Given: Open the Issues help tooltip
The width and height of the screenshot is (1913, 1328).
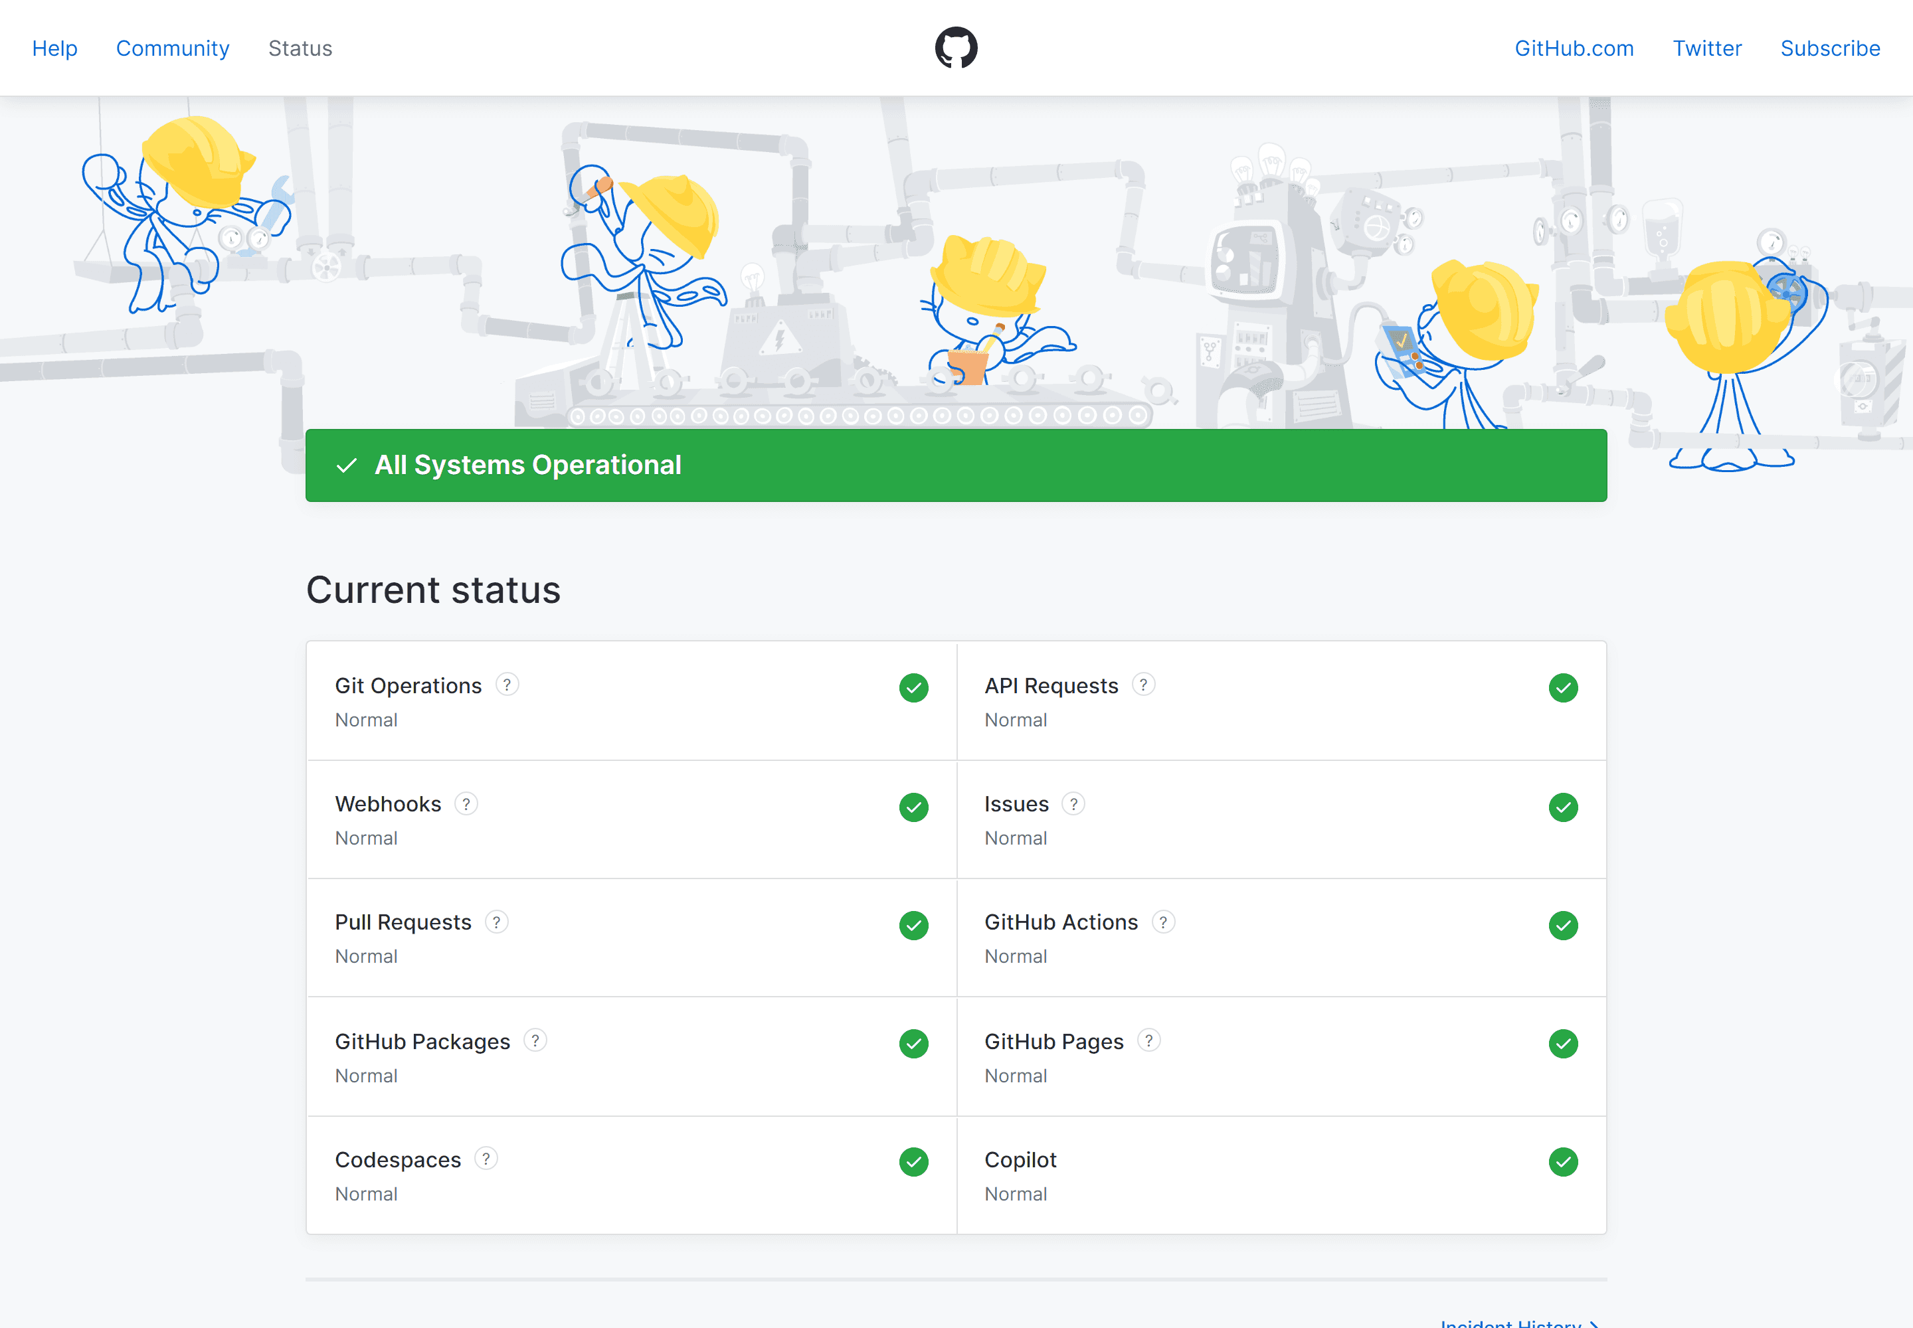Looking at the screenshot, I should (1074, 804).
